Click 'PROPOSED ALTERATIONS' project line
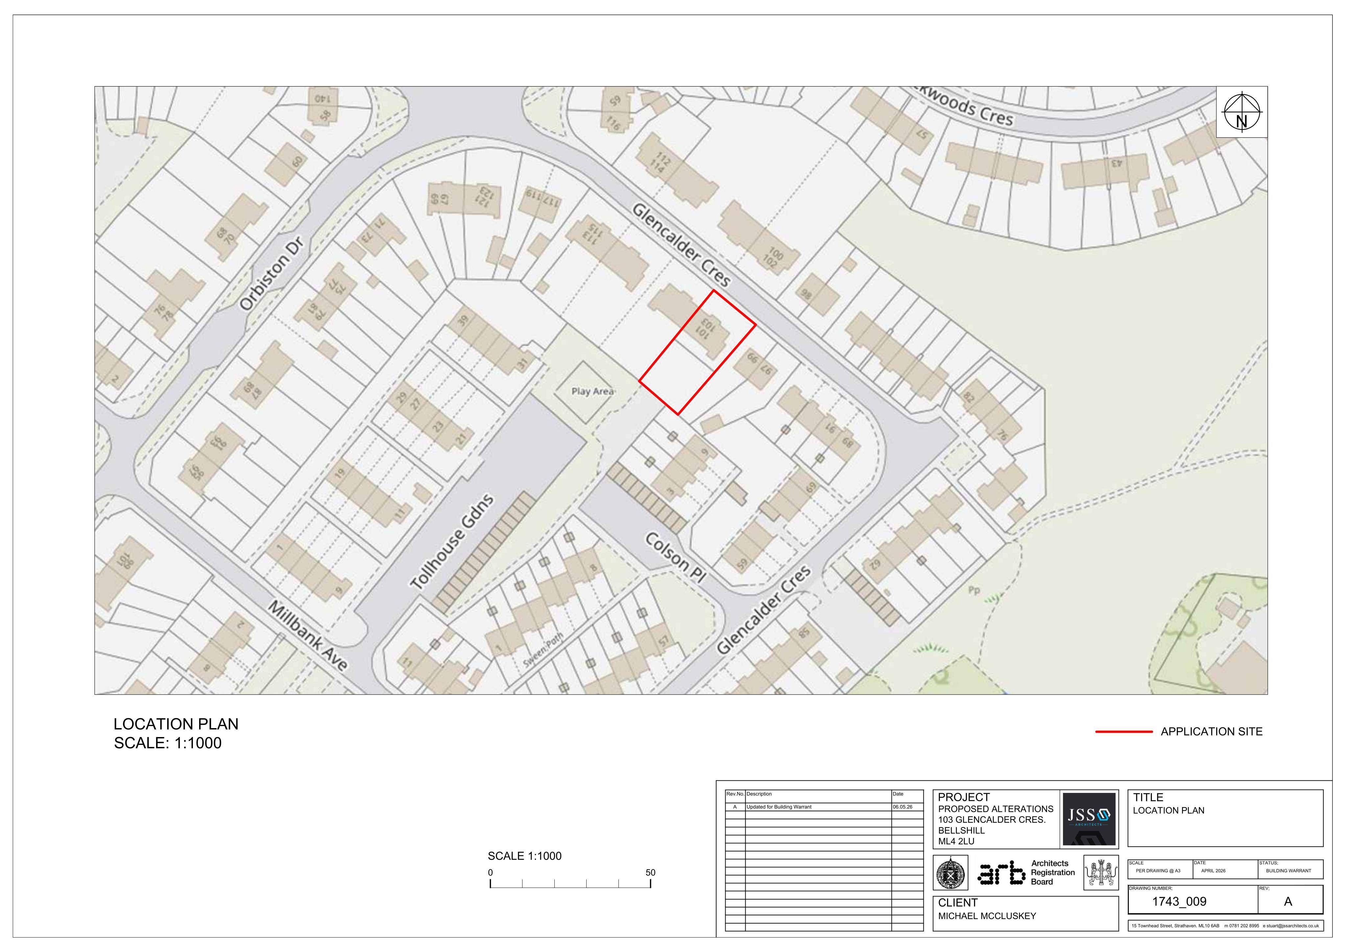The image size is (1346, 952). (995, 809)
